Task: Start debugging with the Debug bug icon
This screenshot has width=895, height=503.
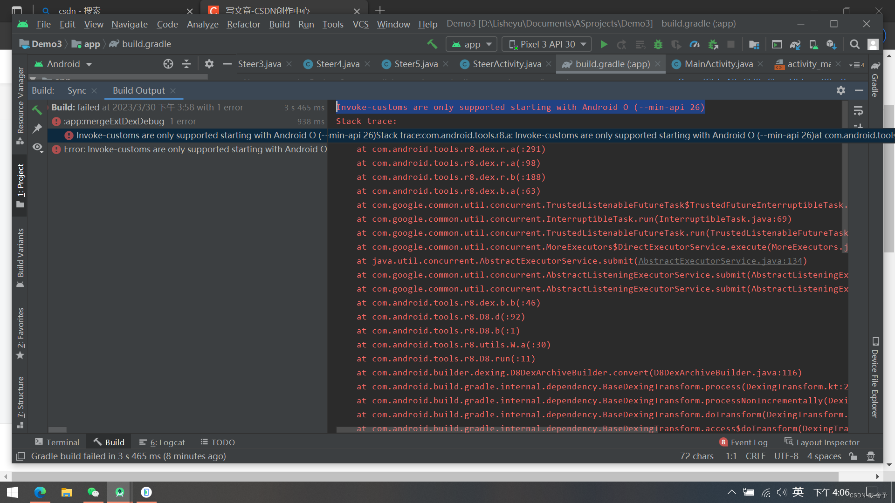Action: (x=658, y=44)
